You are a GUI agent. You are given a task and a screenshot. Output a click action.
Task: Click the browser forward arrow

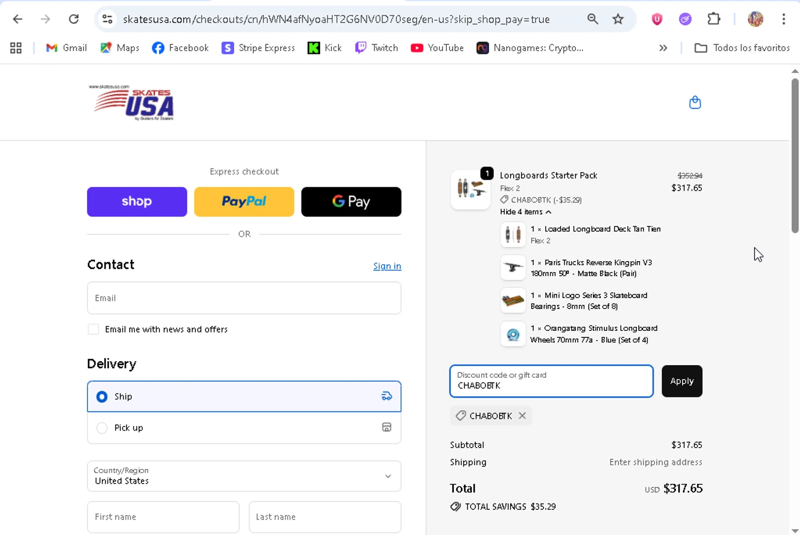pyautogui.click(x=45, y=19)
